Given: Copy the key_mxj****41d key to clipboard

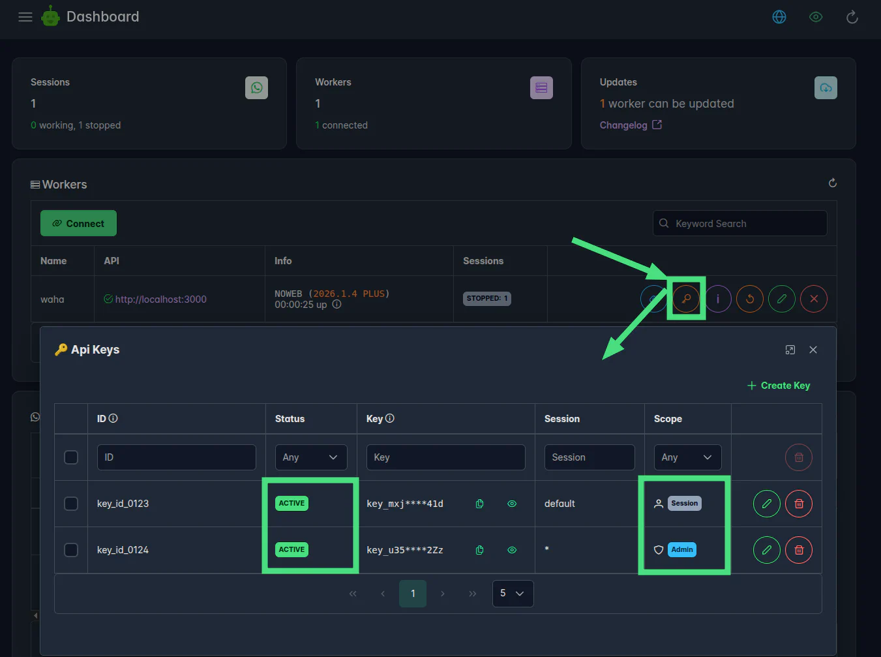Looking at the screenshot, I should pos(480,504).
